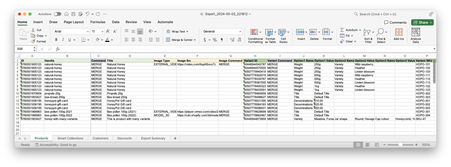Click the Find & Select magnifier icon
Viewport: 451px width, 167px height.
pos(380,32)
